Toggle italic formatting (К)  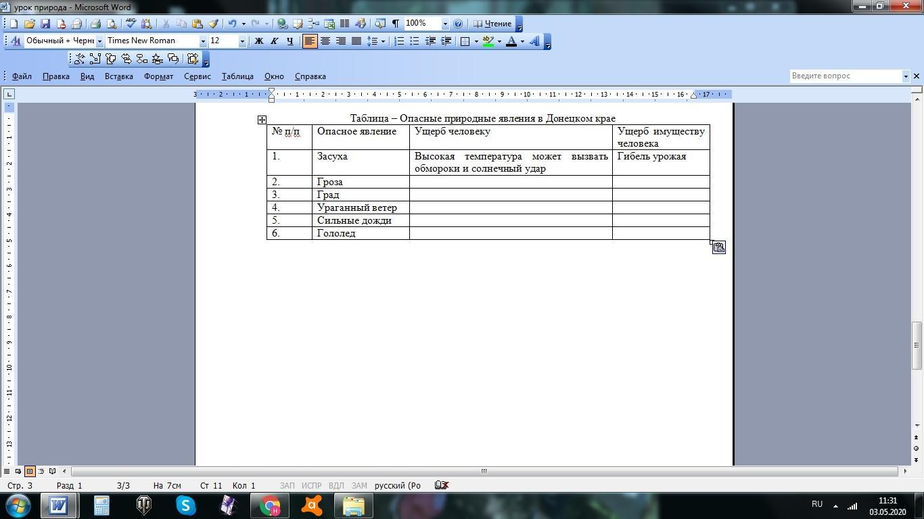(x=274, y=41)
